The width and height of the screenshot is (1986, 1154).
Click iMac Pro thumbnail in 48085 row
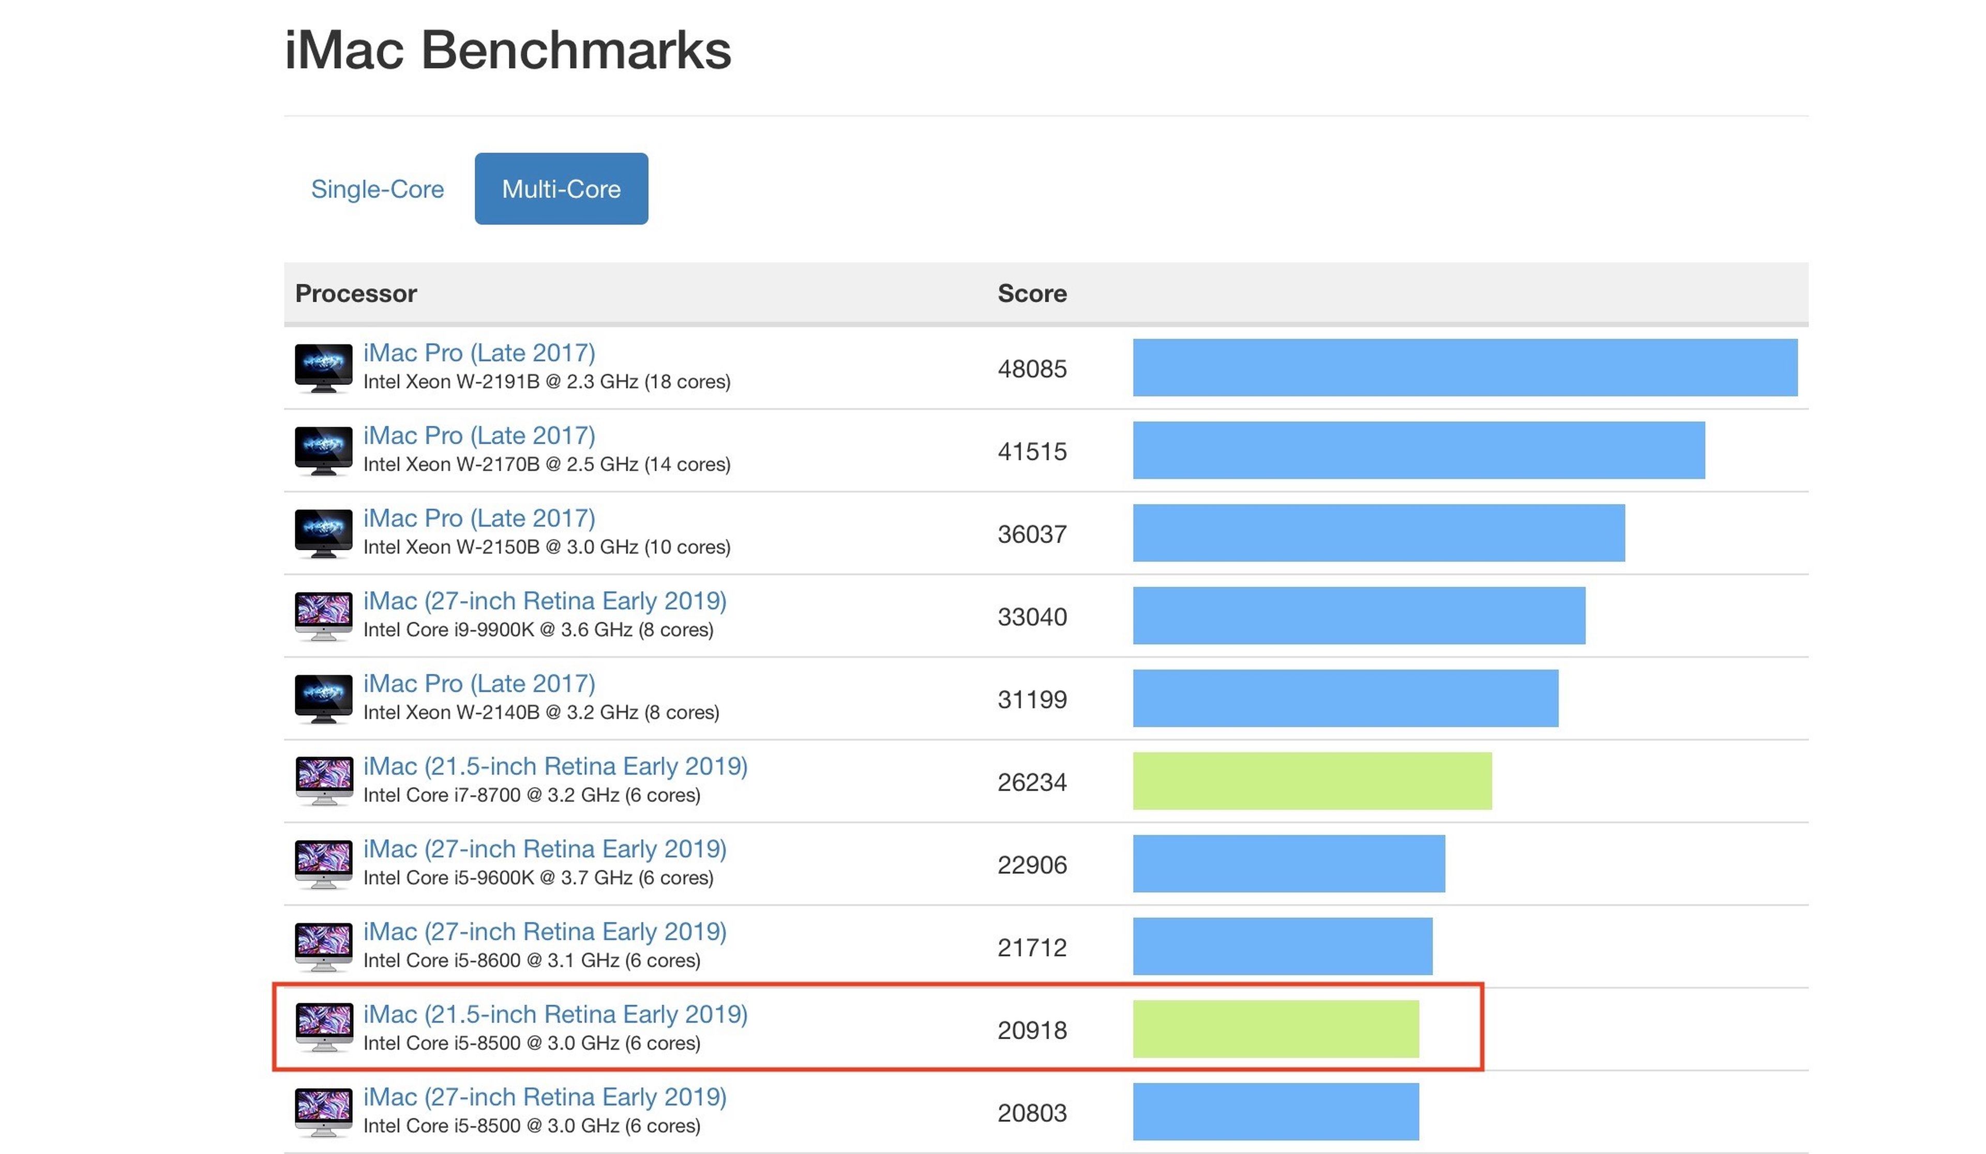click(323, 368)
